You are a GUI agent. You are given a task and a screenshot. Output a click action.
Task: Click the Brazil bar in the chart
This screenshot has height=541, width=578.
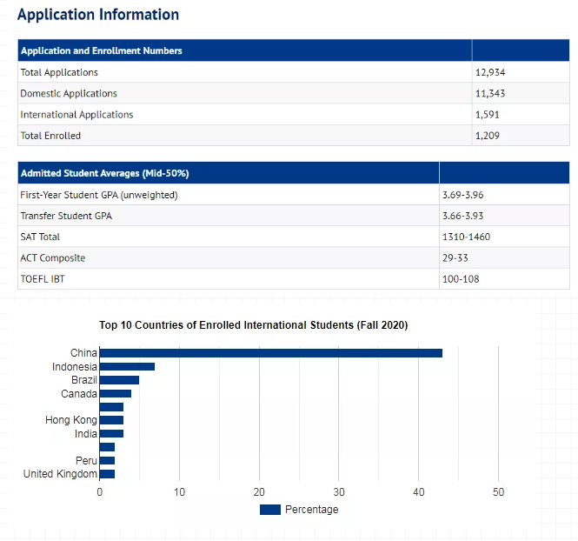click(x=119, y=380)
